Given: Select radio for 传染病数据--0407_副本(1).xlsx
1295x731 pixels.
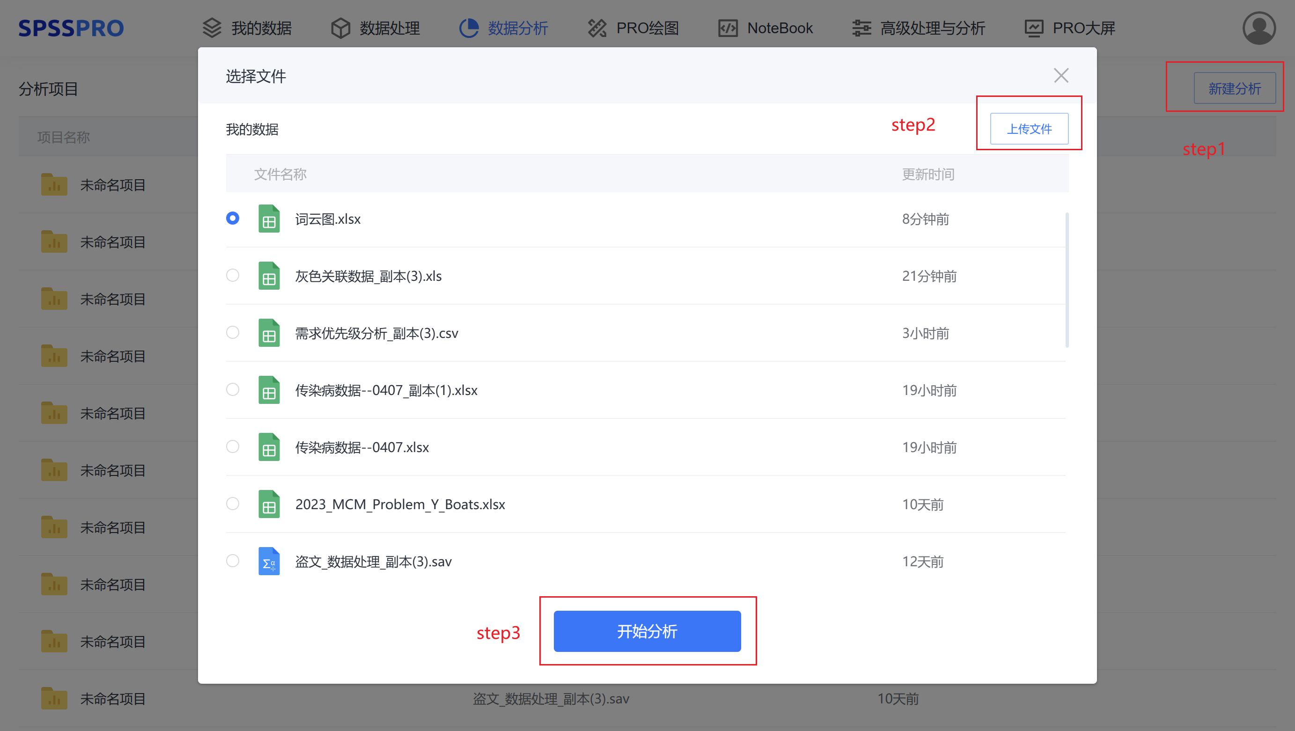Looking at the screenshot, I should [232, 389].
